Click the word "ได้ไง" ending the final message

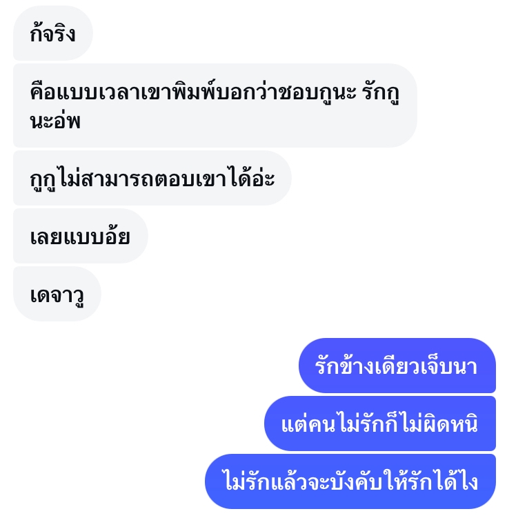456,481
